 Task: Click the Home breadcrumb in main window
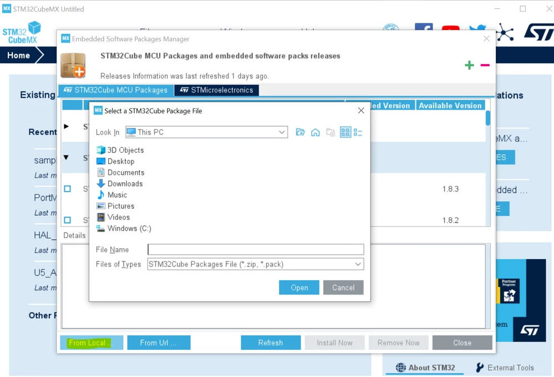18,55
